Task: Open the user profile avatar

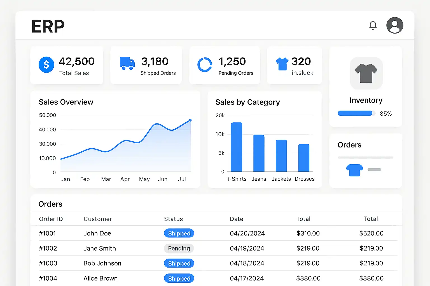Action: point(395,25)
